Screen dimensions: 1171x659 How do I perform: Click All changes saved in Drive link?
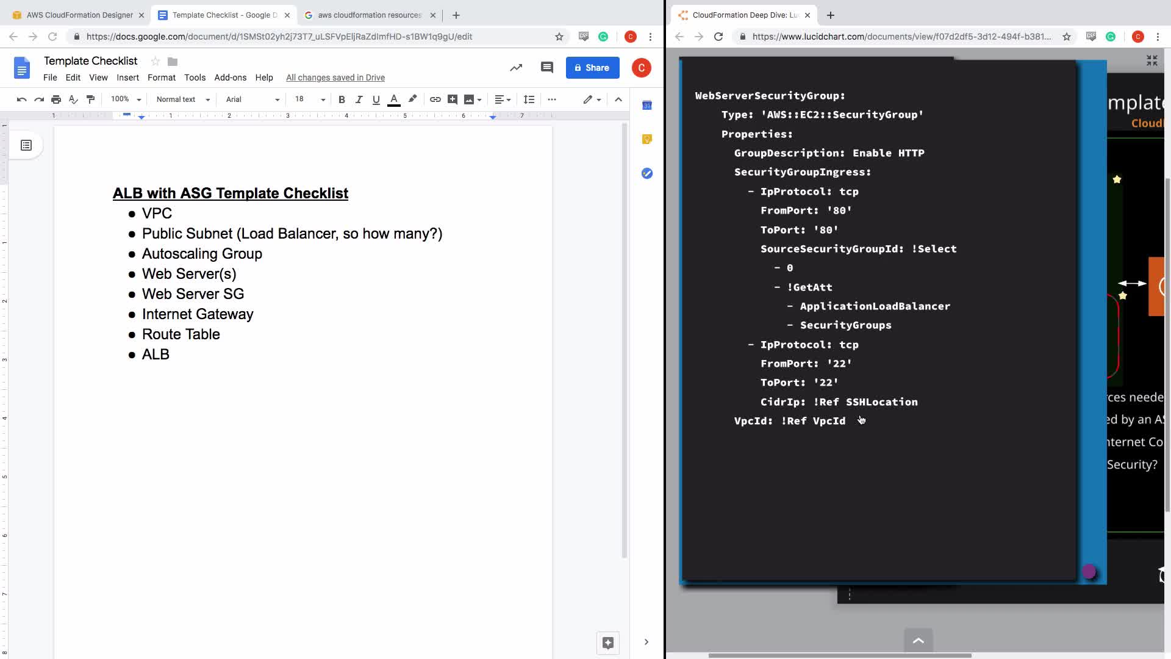coord(335,77)
